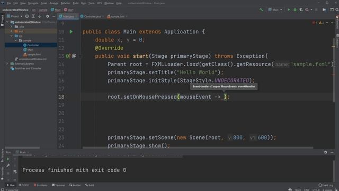This screenshot has width=339, height=191.
Task: Open Run panel settings gear
Action: (x=326, y=152)
